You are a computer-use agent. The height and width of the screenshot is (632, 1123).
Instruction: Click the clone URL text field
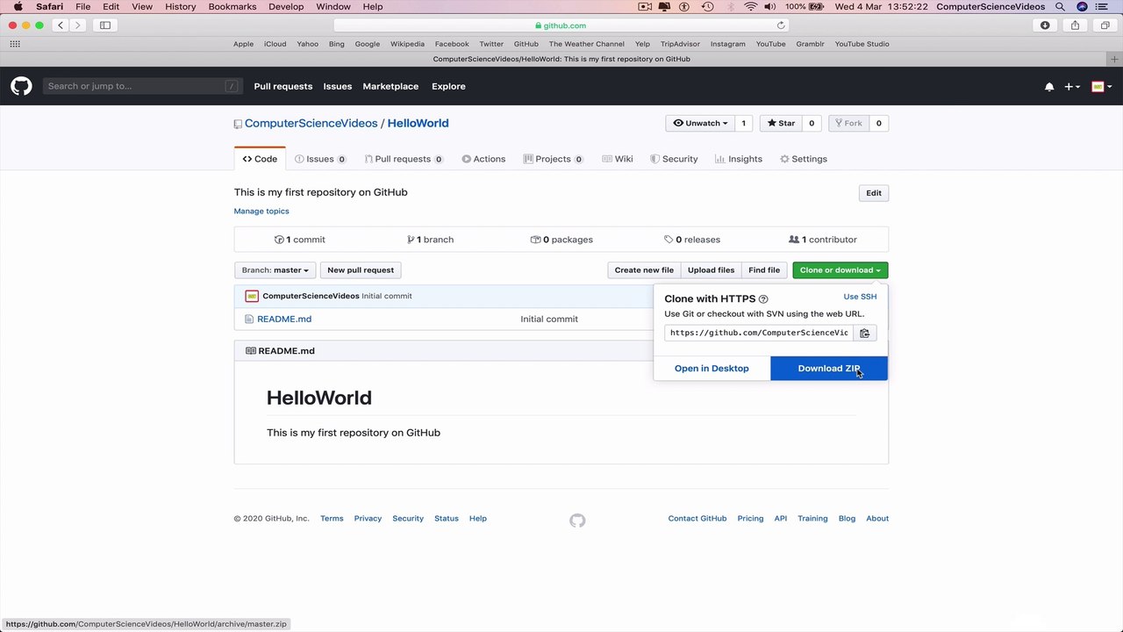[759, 333]
